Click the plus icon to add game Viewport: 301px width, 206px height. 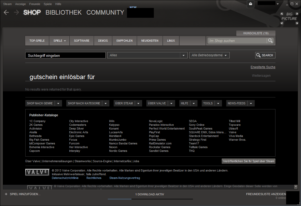tap(6, 194)
